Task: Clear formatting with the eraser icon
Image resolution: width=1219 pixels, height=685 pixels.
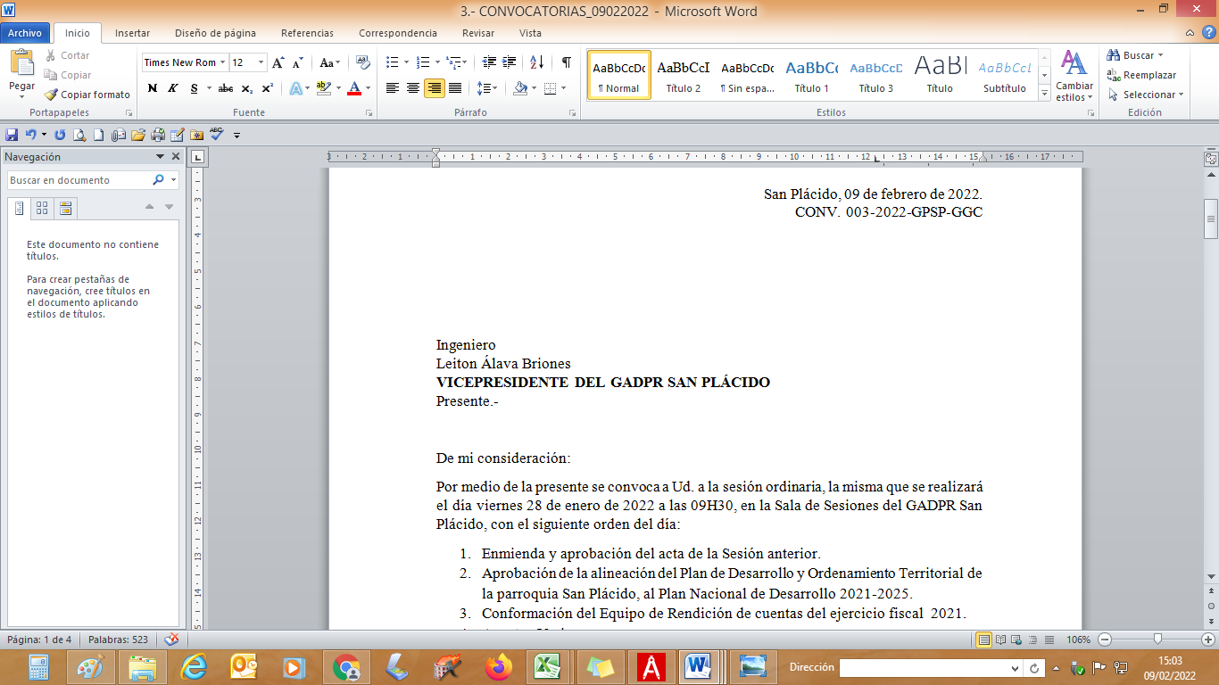Action: (362, 62)
